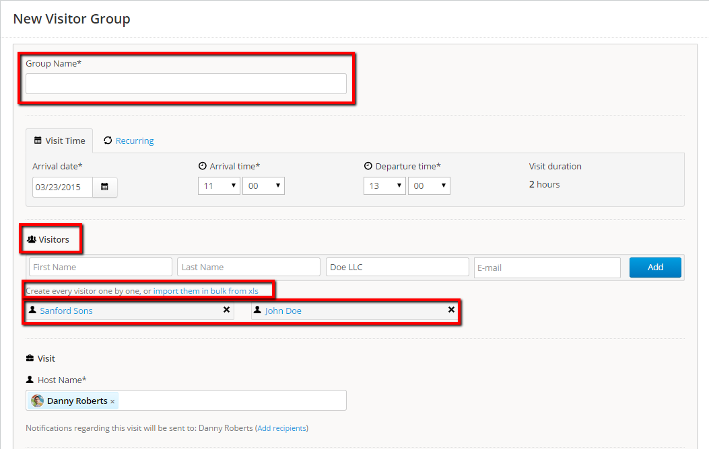Click person icon beside John Doe
709x449 pixels.
pos(257,311)
